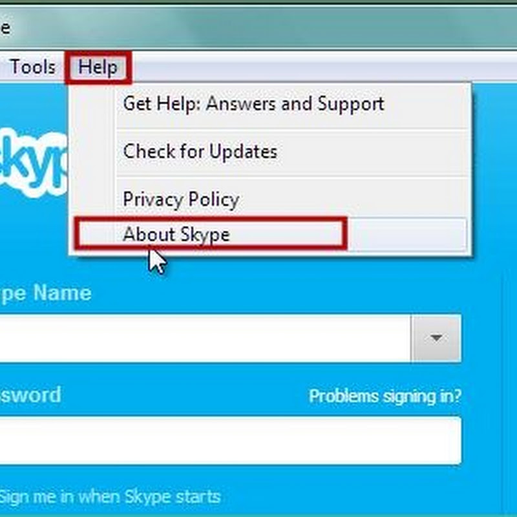
Task: Focus the Skype Name input field
Action: pos(205,338)
